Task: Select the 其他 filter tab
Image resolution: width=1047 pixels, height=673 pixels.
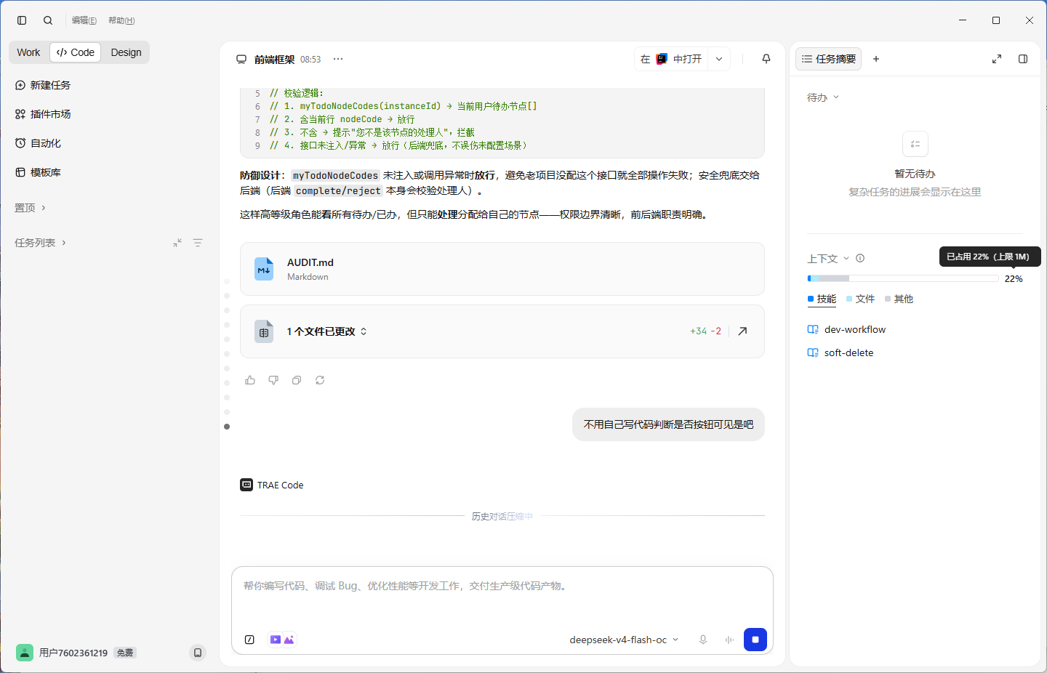Action: pos(899,299)
